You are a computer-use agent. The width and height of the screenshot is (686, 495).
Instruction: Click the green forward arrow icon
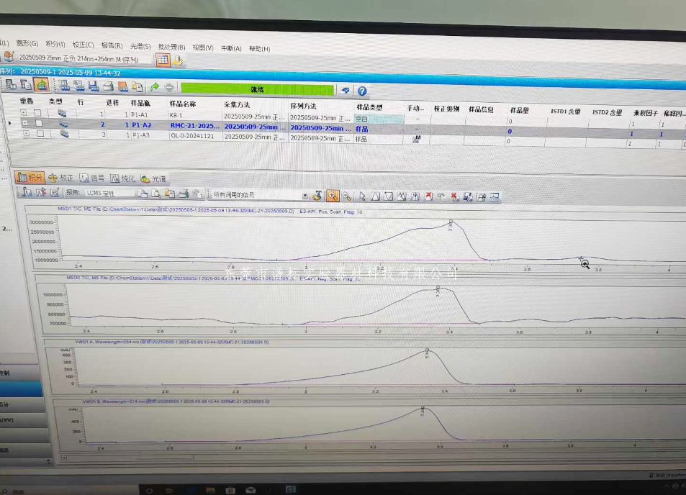(155, 87)
